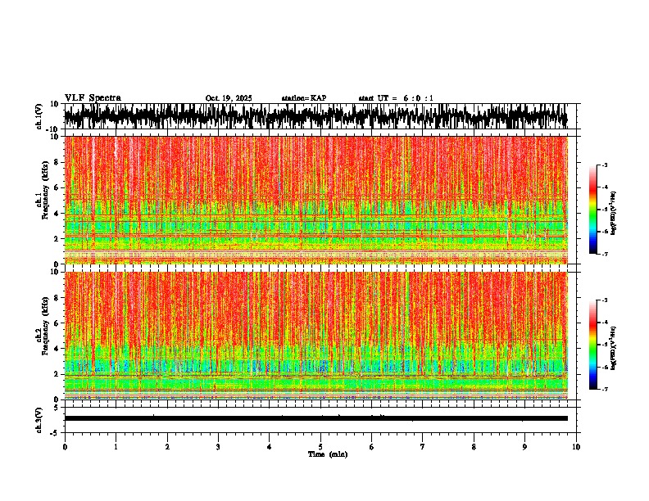
Task: Click the "9" minute label on time axis
Action: [x=524, y=447]
